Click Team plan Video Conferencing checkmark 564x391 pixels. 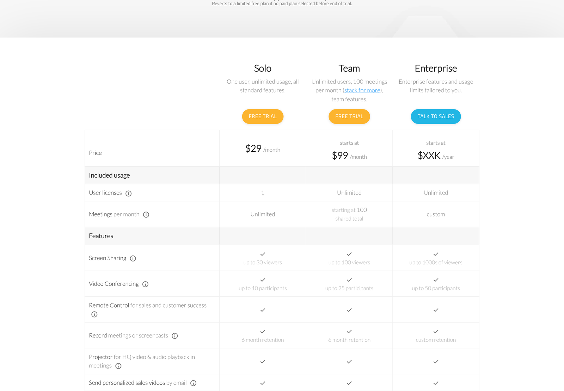pos(349,280)
